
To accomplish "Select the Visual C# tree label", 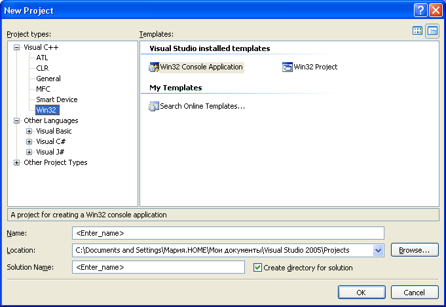I will pos(50,141).
